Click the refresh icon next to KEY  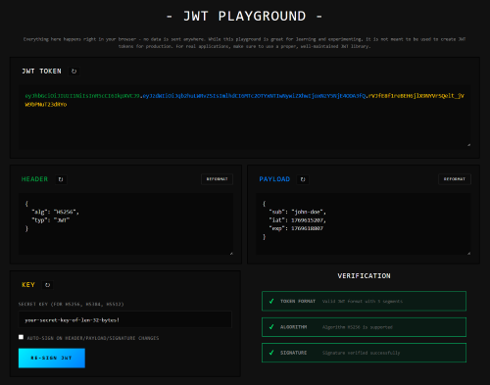[47, 285]
